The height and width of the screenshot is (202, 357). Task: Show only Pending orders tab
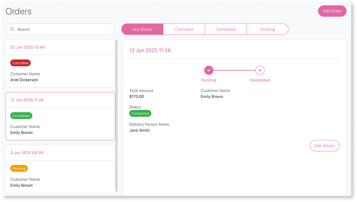tap(267, 29)
